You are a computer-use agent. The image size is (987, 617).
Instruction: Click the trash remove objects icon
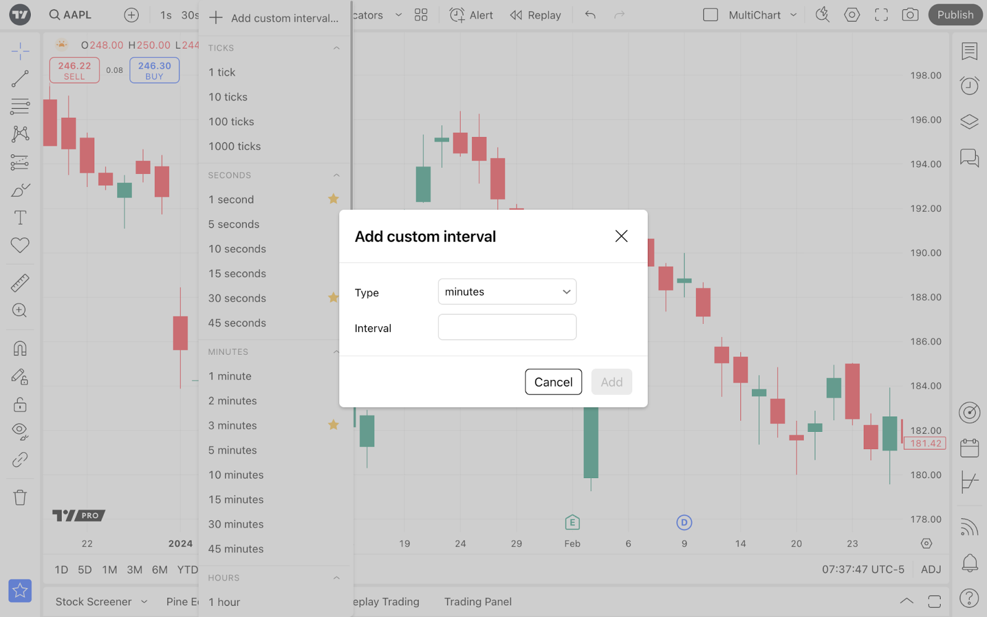click(20, 497)
